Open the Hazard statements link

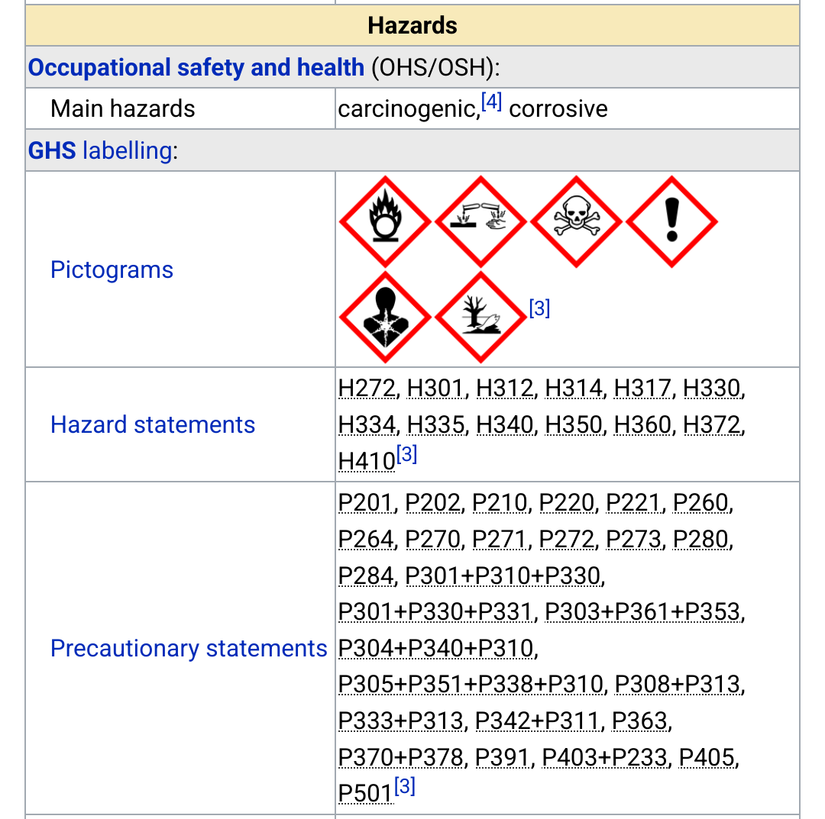point(153,424)
